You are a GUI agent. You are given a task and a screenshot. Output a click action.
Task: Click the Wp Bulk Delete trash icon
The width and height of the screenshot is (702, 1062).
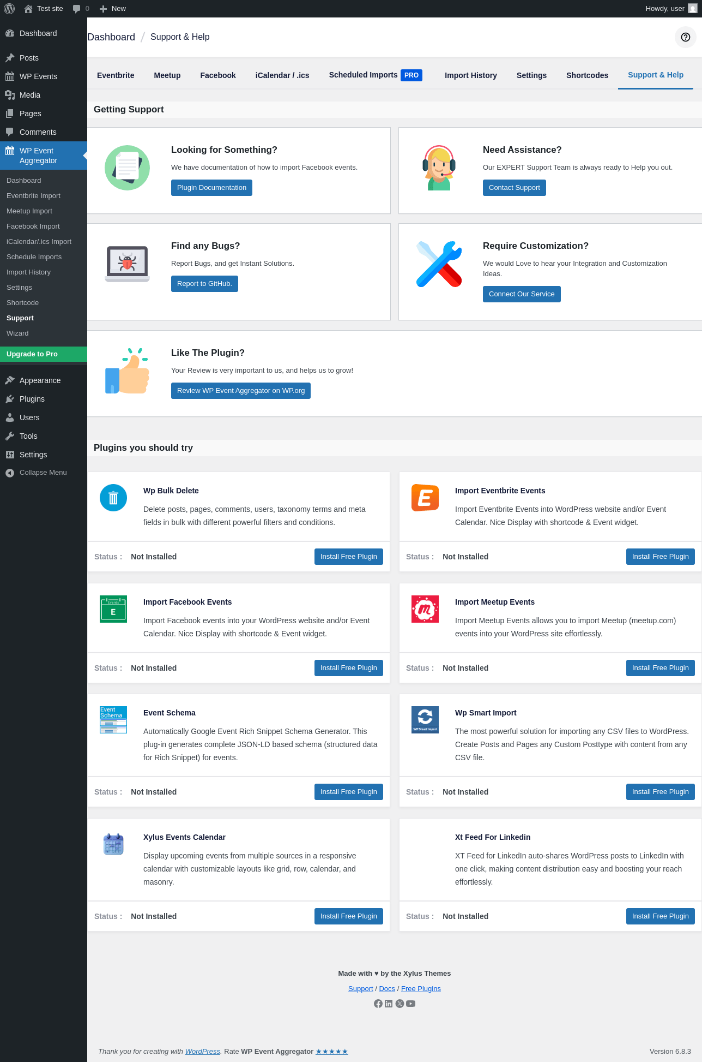click(x=113, y=498)
